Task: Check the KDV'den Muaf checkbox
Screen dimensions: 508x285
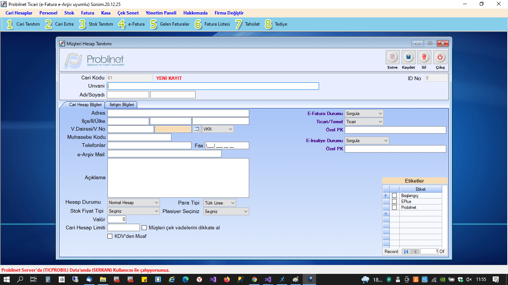Action: coord(110,236)
